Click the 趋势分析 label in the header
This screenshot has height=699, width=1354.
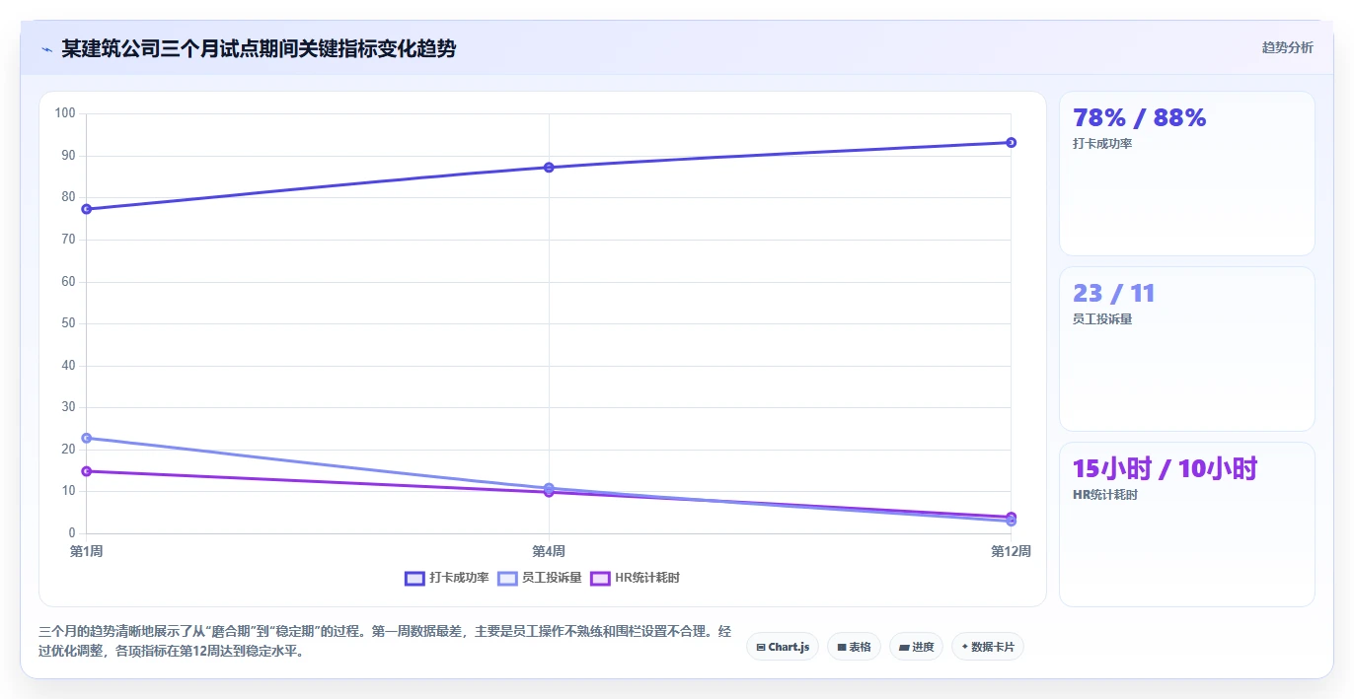coord(1287,47)
